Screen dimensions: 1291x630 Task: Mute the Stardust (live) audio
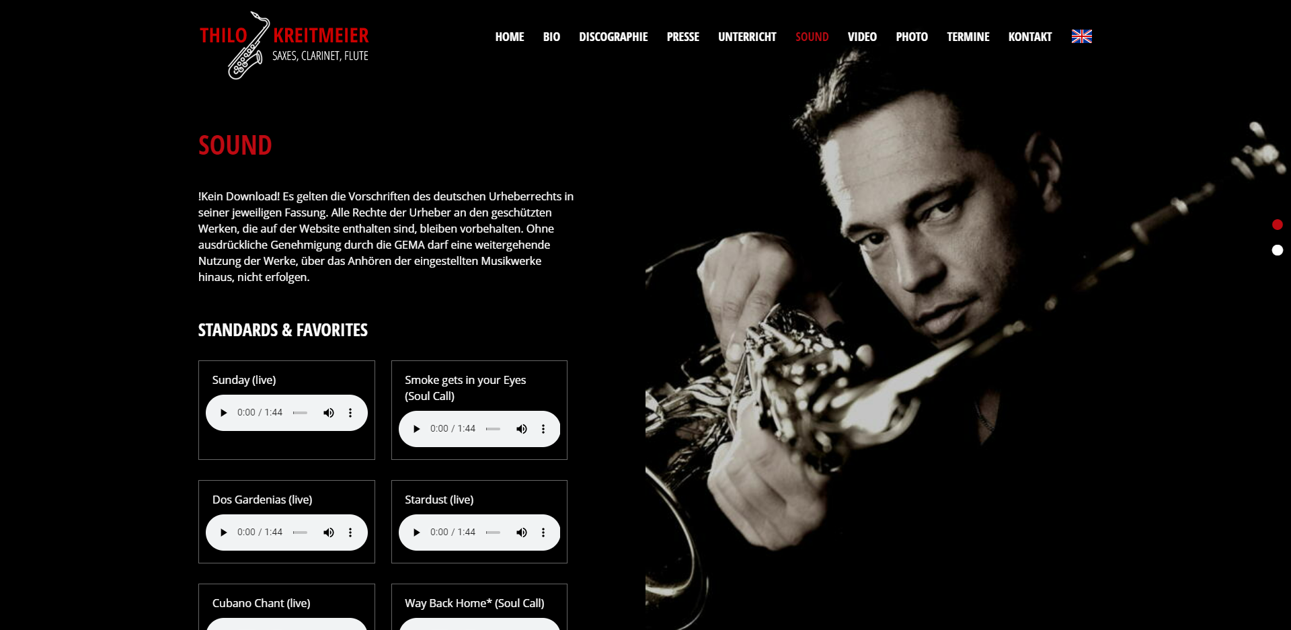coord(522,533)
